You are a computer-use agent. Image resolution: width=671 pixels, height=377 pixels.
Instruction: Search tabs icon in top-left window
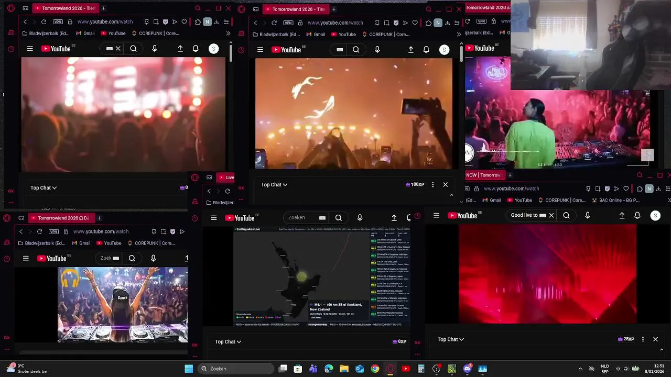tap(198, 8)
